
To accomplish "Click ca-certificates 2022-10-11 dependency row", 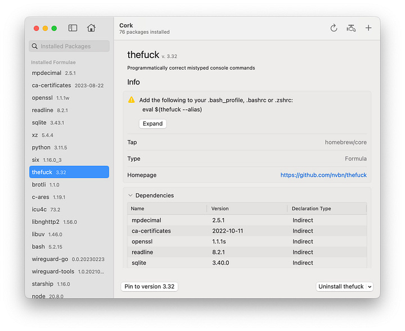I will (x=247, y=230).
